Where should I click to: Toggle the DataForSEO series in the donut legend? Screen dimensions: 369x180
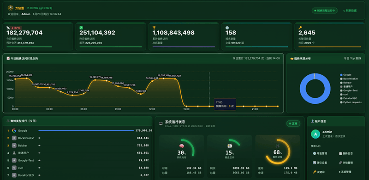click(349, 98)
